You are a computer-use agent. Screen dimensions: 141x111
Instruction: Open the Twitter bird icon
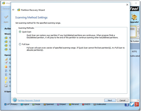(x=132, y=104)
